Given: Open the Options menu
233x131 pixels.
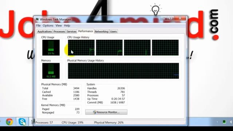Looking at the screenshot, I should tap(48, 25).
